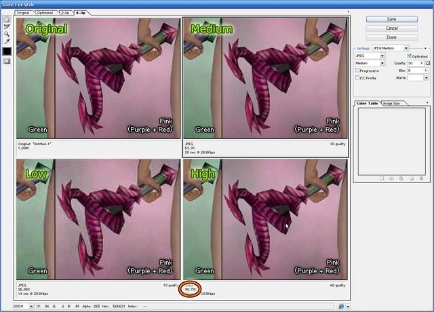Click the Alpha 255 readout
This screenshot has height=312, width=434.
92,307
